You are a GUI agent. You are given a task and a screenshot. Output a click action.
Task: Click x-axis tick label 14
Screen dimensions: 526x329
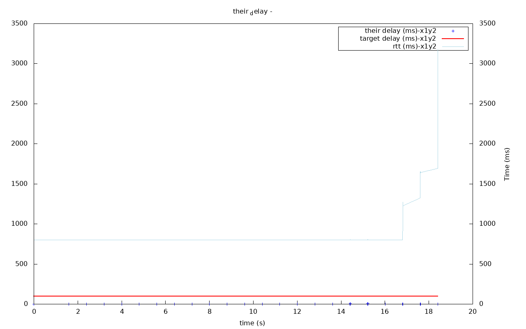(341, 312)
